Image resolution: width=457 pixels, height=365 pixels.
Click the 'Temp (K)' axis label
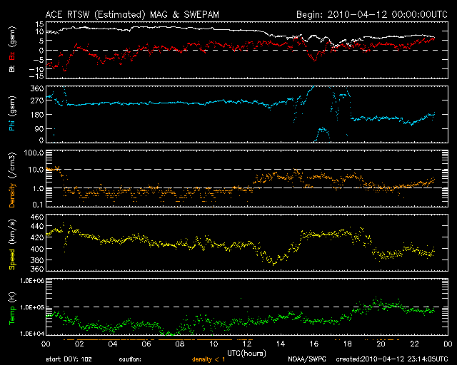point(12,309)
